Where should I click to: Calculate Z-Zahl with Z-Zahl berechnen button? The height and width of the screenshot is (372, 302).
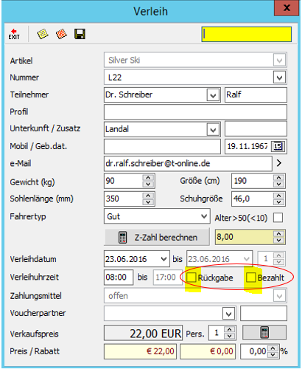pos(157,237)
